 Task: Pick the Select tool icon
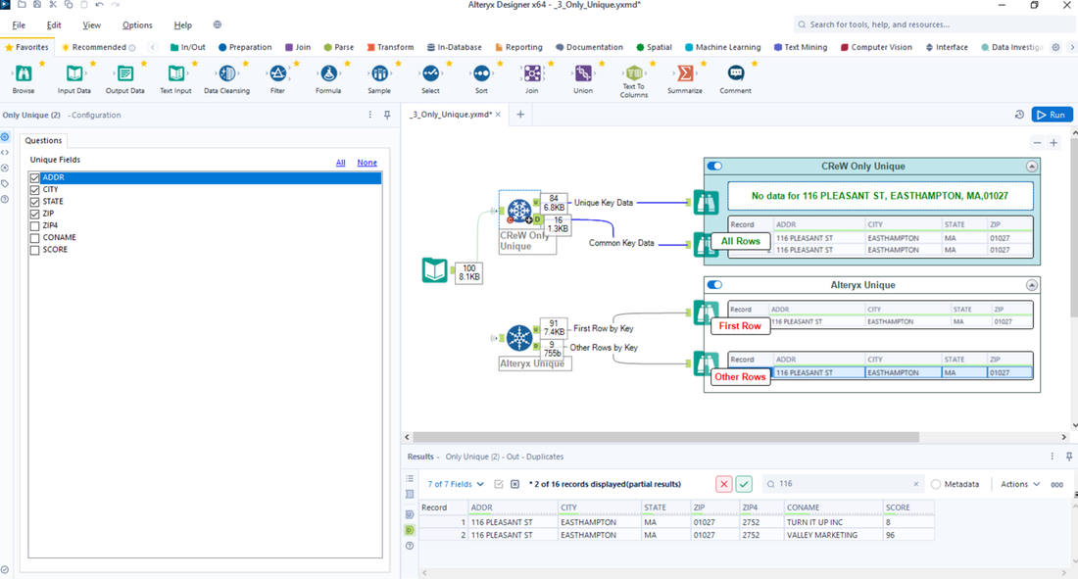430,72
